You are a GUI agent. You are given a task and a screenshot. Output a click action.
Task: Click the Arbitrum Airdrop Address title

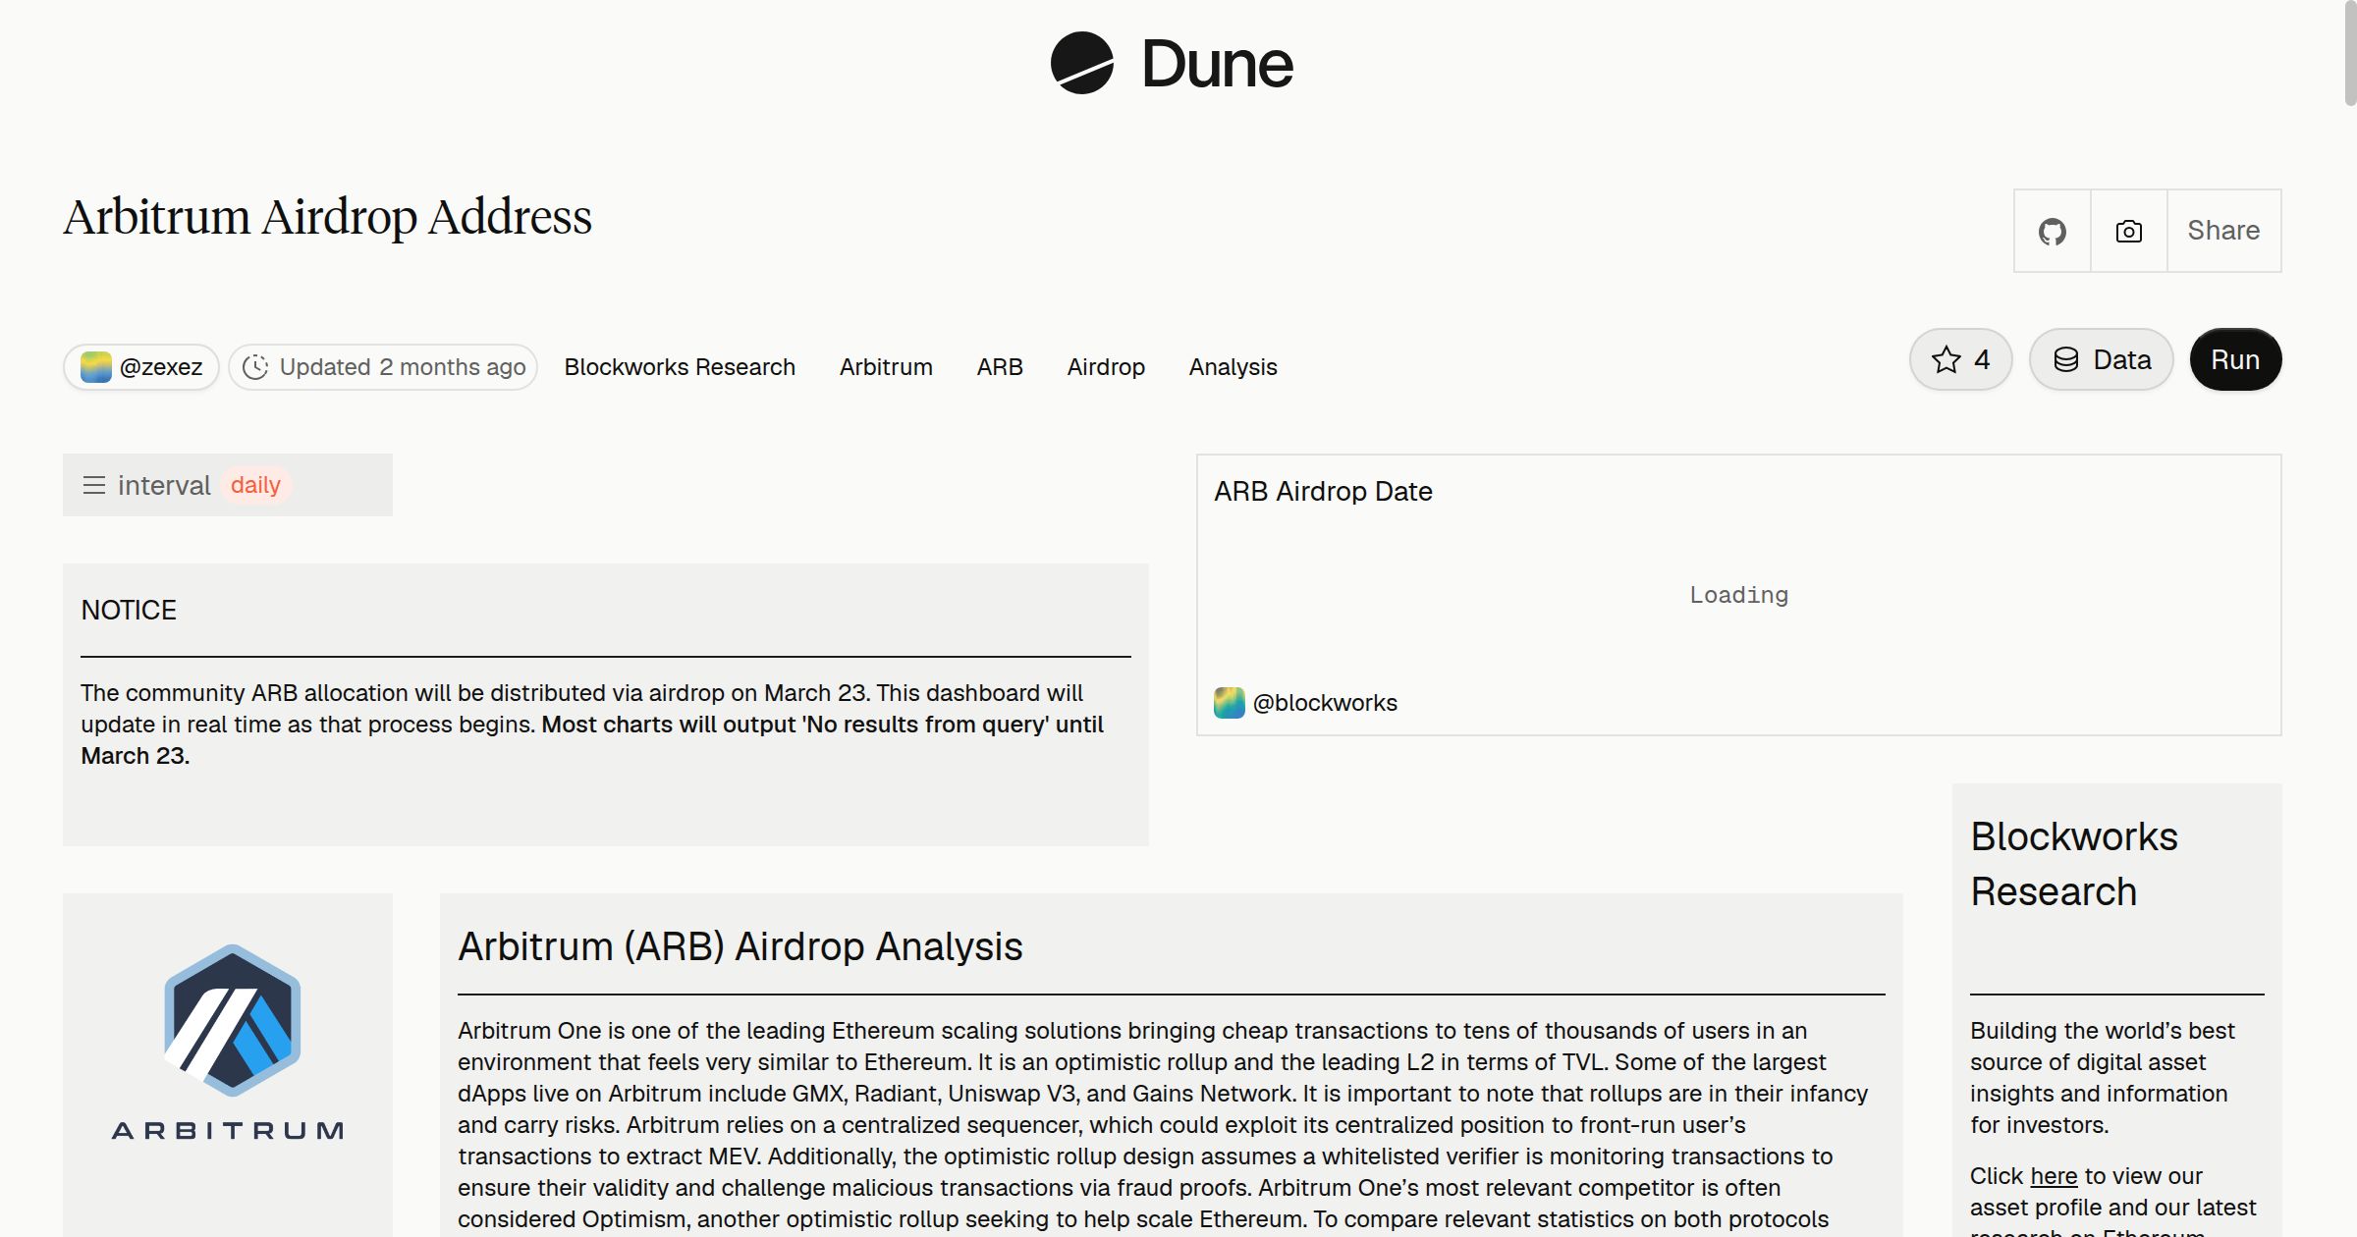[328, 217]
